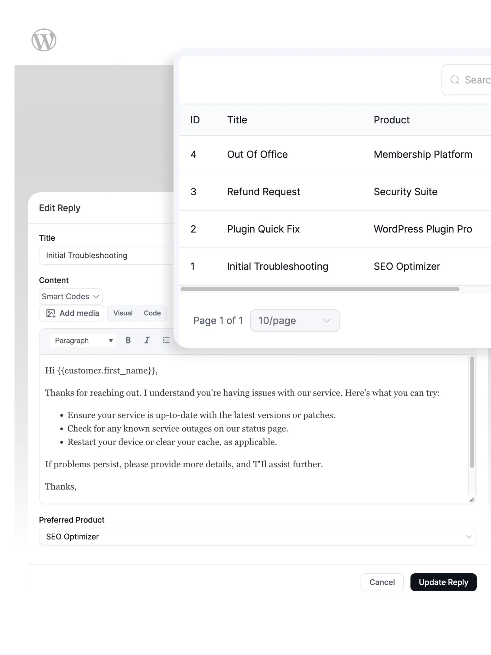Apply italic formatting

pyautogui.click(x=147, y=340)
